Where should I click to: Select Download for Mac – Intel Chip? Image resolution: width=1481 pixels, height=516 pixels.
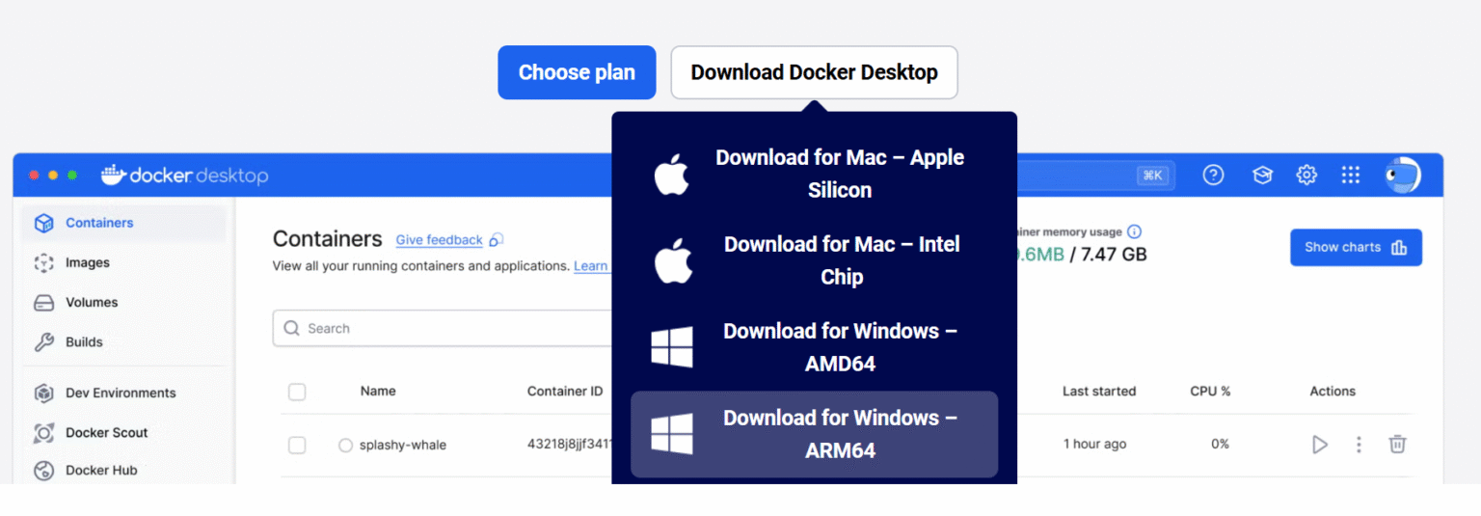pos(814,260)
